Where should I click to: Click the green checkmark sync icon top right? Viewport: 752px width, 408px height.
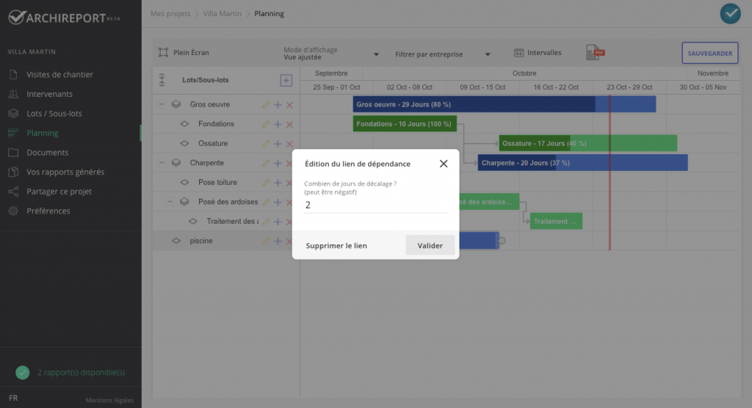coord(730,14)
